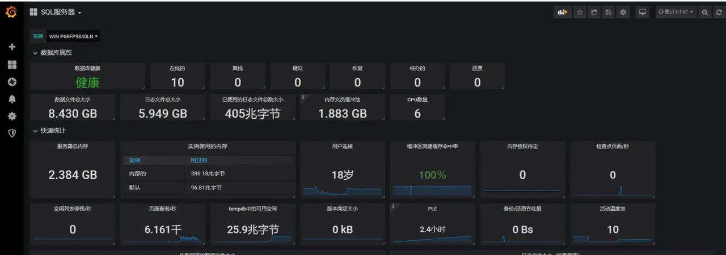Click the 内存授权待定 panel title

point(522,146)
